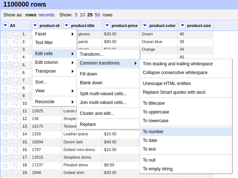
Task: Choose Split multi-valued cells...
Action: click(x=108, y=94)
